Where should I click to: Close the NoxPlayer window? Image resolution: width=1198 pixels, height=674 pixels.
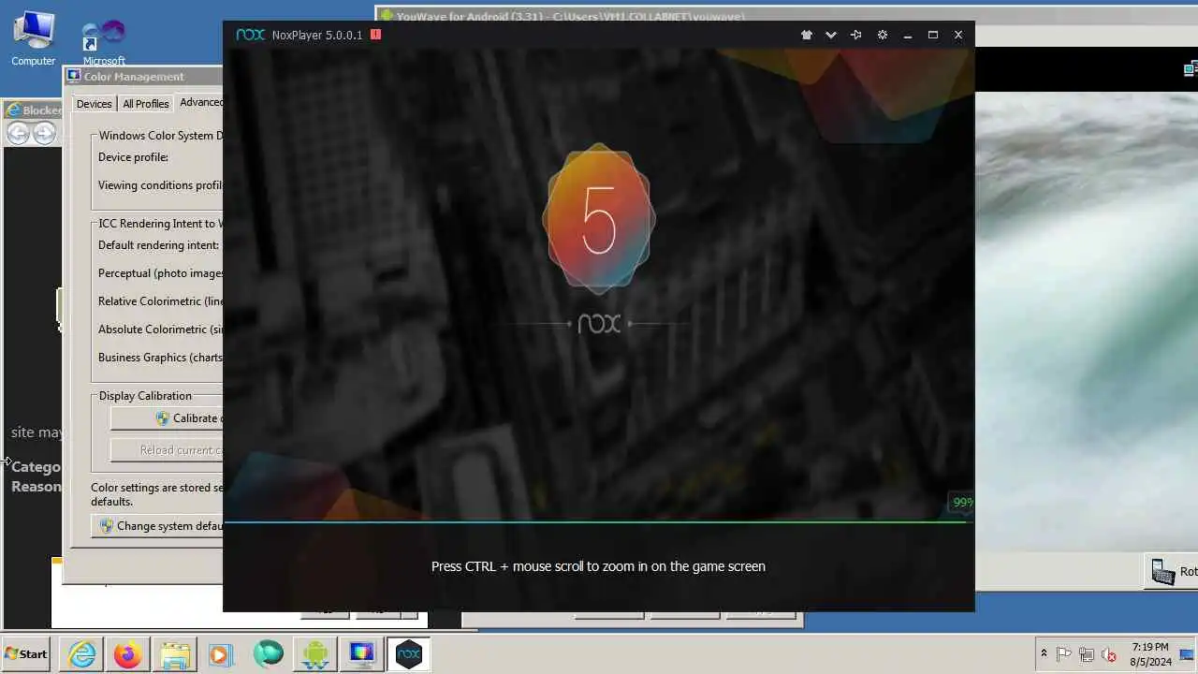coord(958,35)
